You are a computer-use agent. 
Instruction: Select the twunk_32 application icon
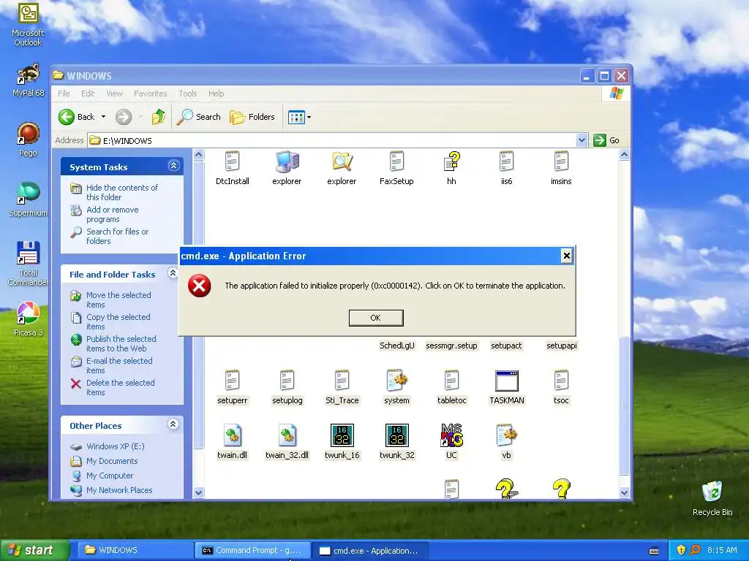[397, 435]
